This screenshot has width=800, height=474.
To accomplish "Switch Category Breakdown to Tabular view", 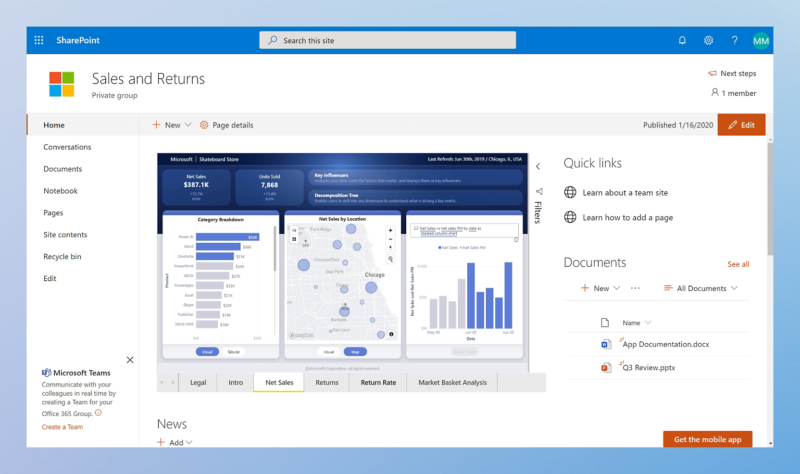I will pos(234,352).
